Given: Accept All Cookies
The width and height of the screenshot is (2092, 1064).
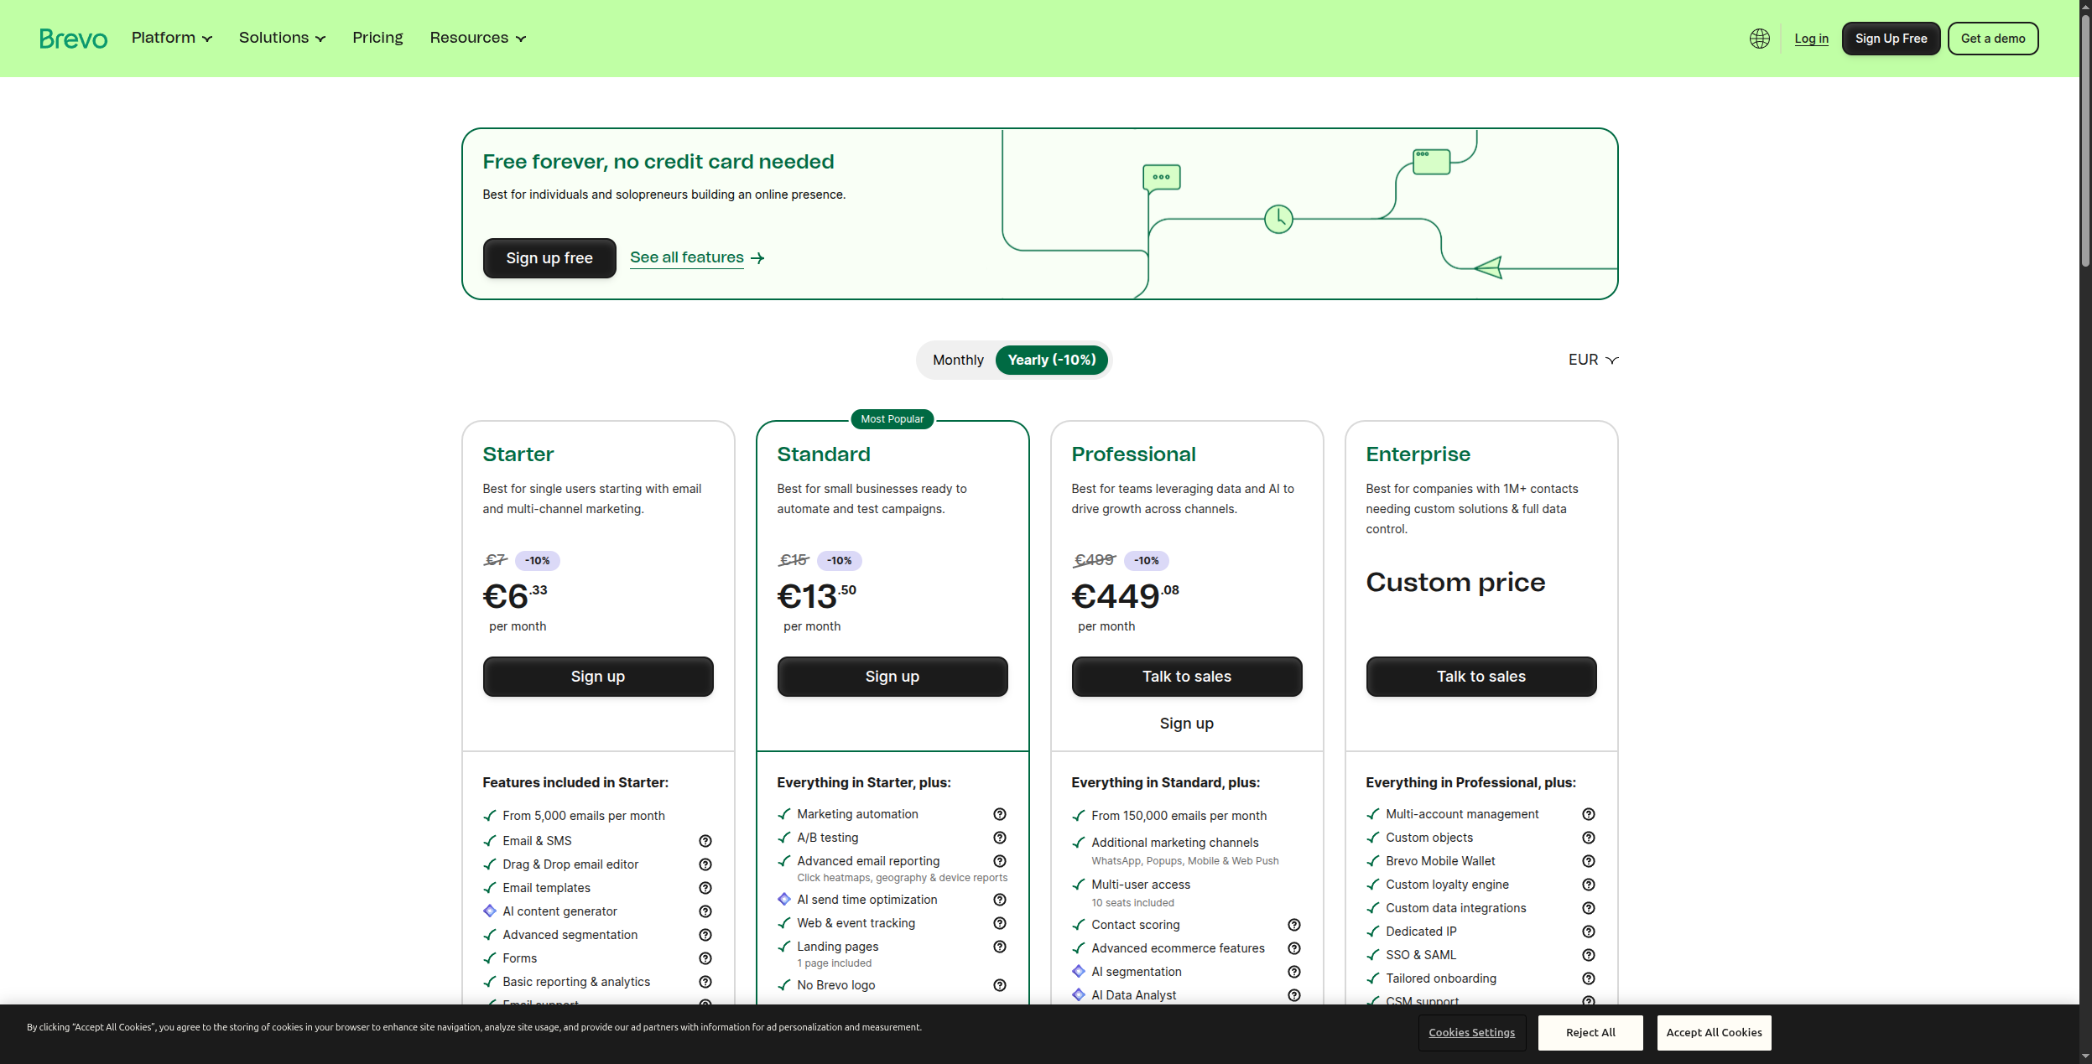Looking at the screenshot, I should coord(1715,1033).
